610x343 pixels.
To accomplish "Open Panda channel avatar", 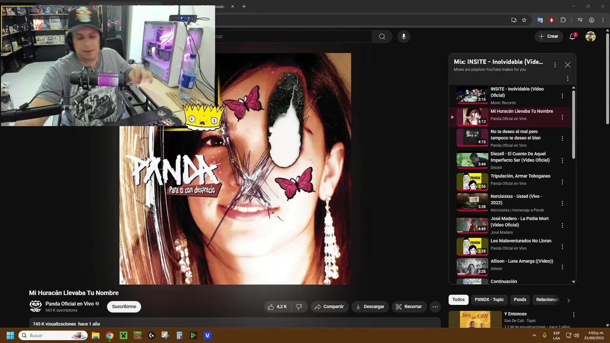I will [36, 306].
